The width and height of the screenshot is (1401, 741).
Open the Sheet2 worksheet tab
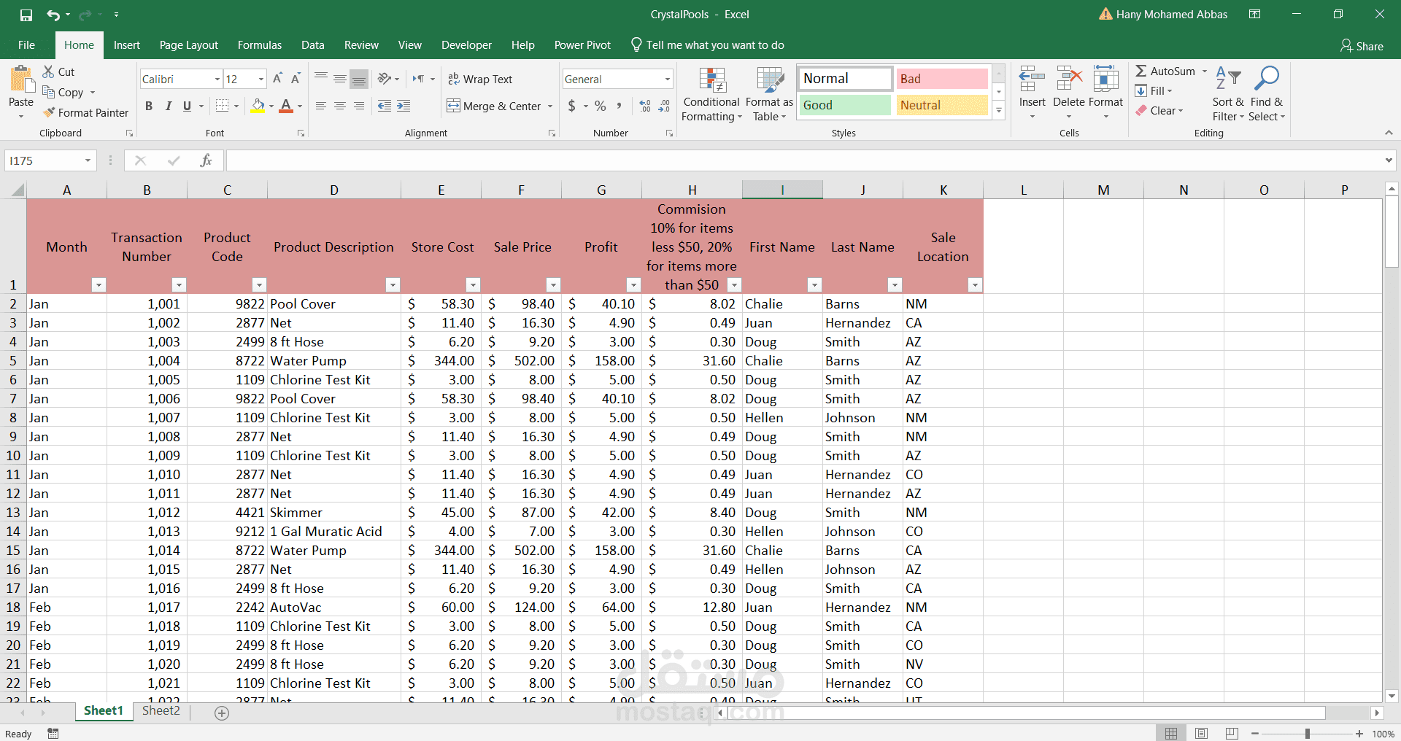click(x=161, y=710)
